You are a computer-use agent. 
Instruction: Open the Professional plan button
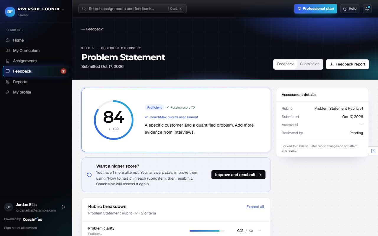315,9
